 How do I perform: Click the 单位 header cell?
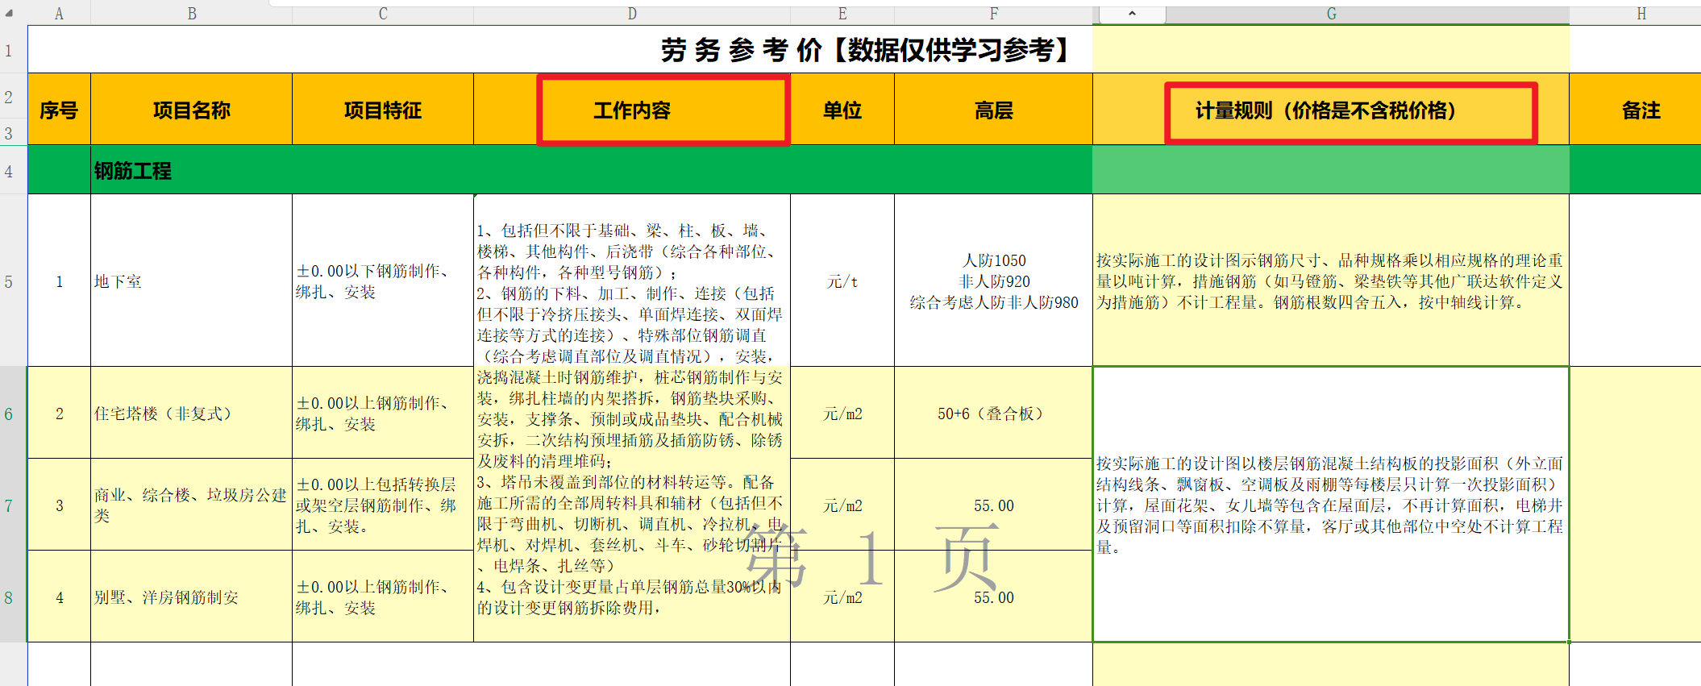pyautogui.click(x=842, y=110)
